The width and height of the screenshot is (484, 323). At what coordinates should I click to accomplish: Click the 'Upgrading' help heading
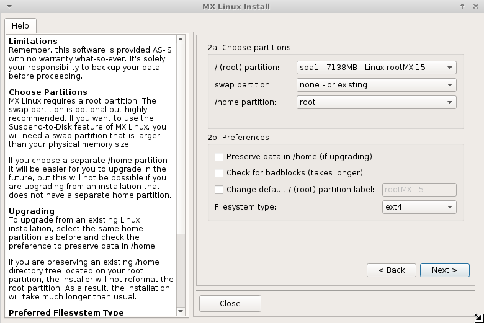click(x=32, y=211)
